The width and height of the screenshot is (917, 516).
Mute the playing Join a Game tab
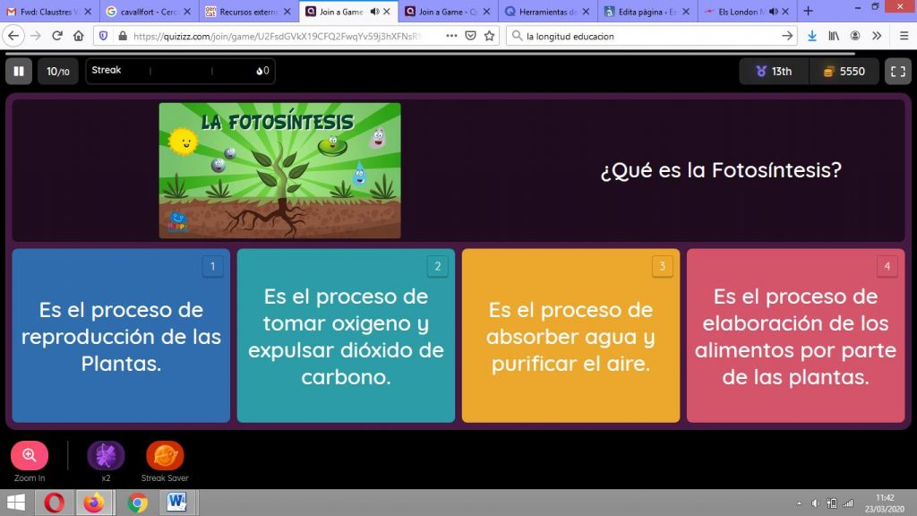click(x=373, y=12)
